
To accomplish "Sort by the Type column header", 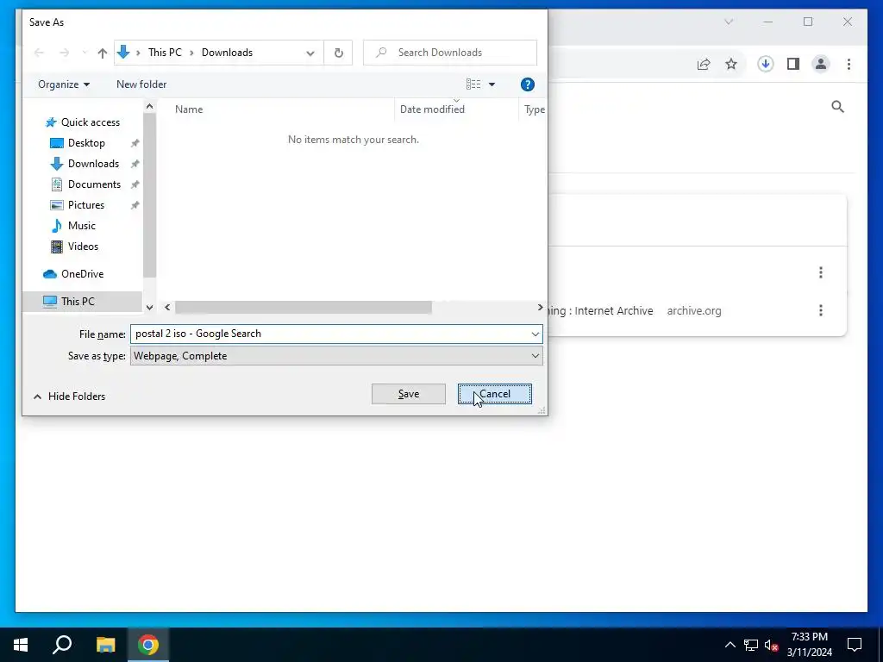I will [534, 109].
